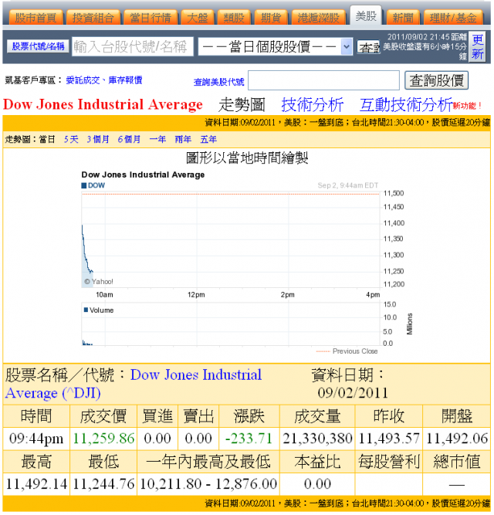
Task: Click the 查詢美股代號 link
Action: [x=219, y=82]
